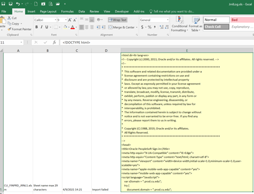The height and width of the screenshot is (194, 254).
Task: Align text left in cell
Action: tap(81, 27)
